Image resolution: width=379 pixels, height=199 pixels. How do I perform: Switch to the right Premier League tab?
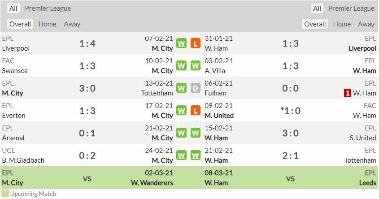pos(351,9)
